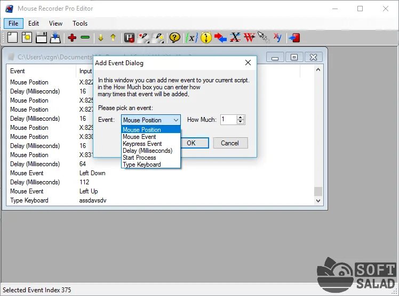
Task: Choose Keypress Event from the dropdown list
Action: coord(151,144)
